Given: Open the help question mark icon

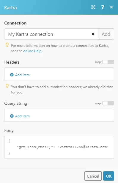Looking at the screenshot, I should (x=103, y=7).
